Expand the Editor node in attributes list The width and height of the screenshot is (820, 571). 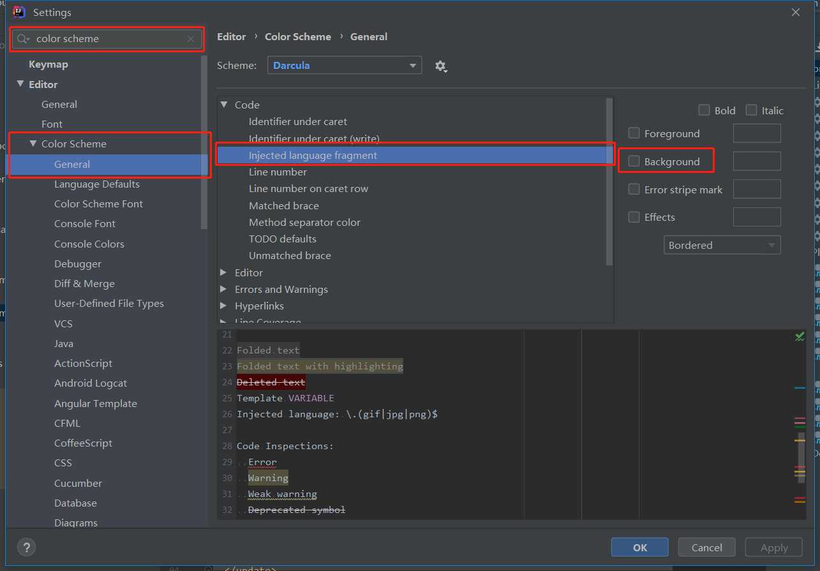224,272
